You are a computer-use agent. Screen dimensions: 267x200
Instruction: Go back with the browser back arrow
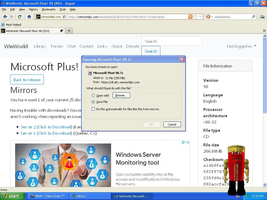tap(5, 17)
